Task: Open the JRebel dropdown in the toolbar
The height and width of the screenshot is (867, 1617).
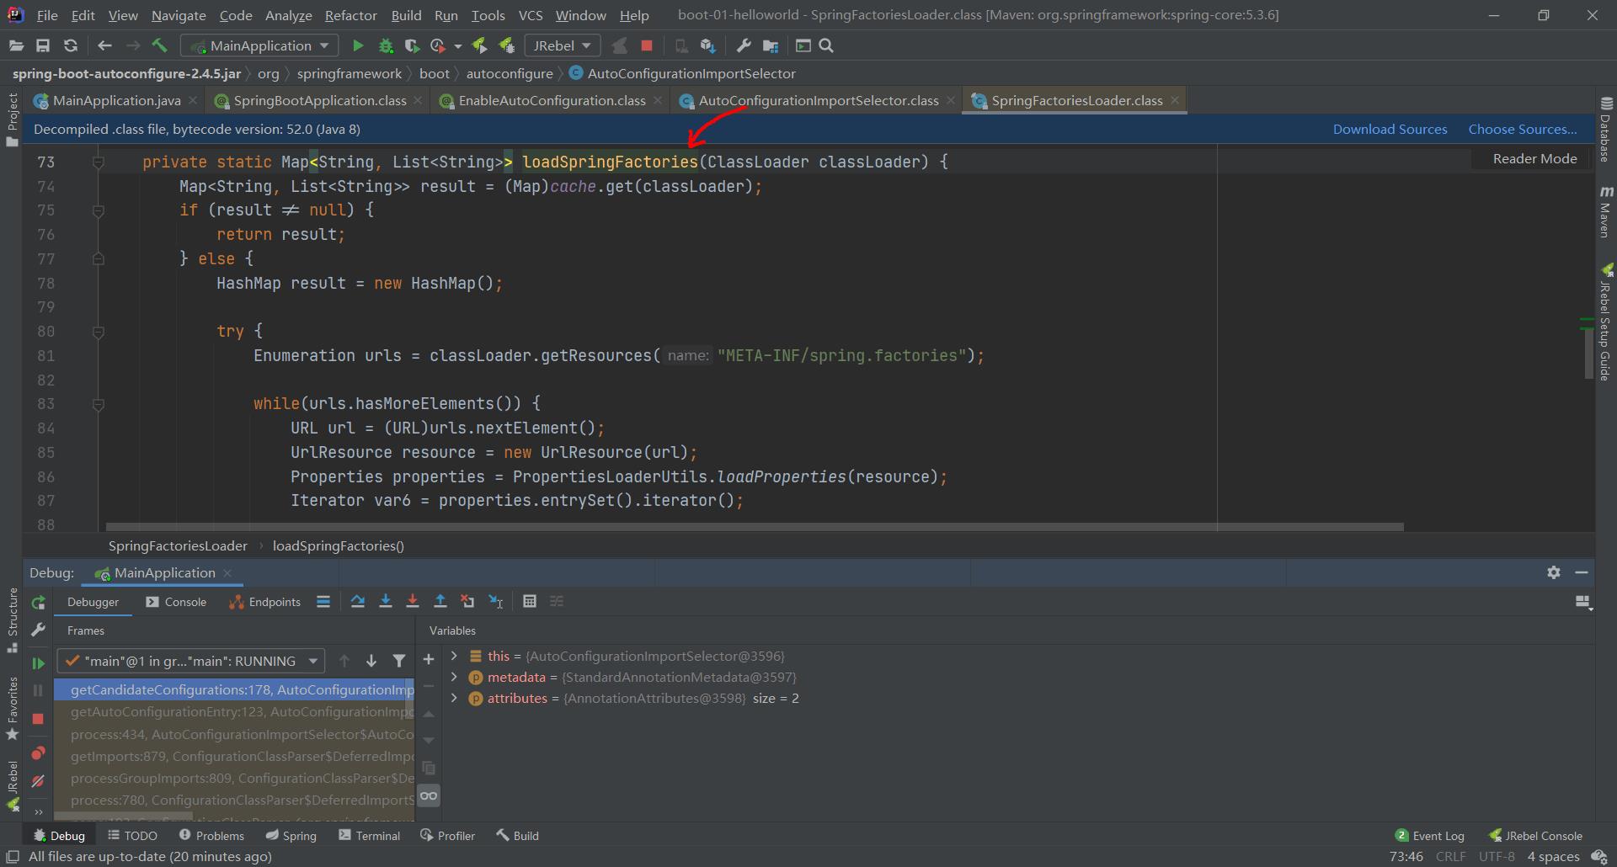Action: coord(562,45)
